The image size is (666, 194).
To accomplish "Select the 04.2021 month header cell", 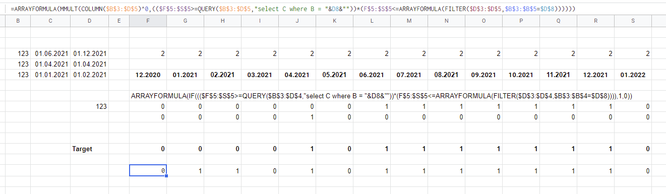I will [x=297, y=75].
